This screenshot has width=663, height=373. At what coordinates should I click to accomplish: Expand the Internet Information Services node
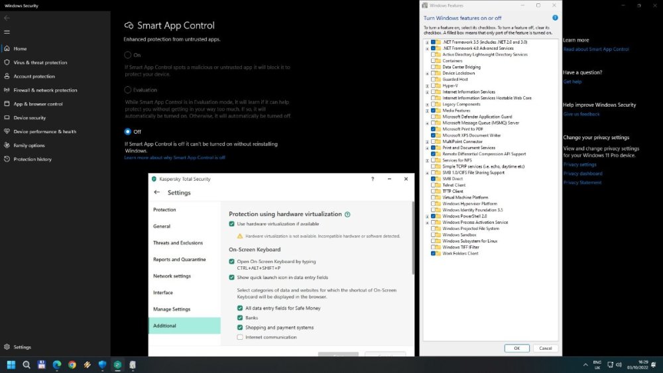[x=427, y=92]
